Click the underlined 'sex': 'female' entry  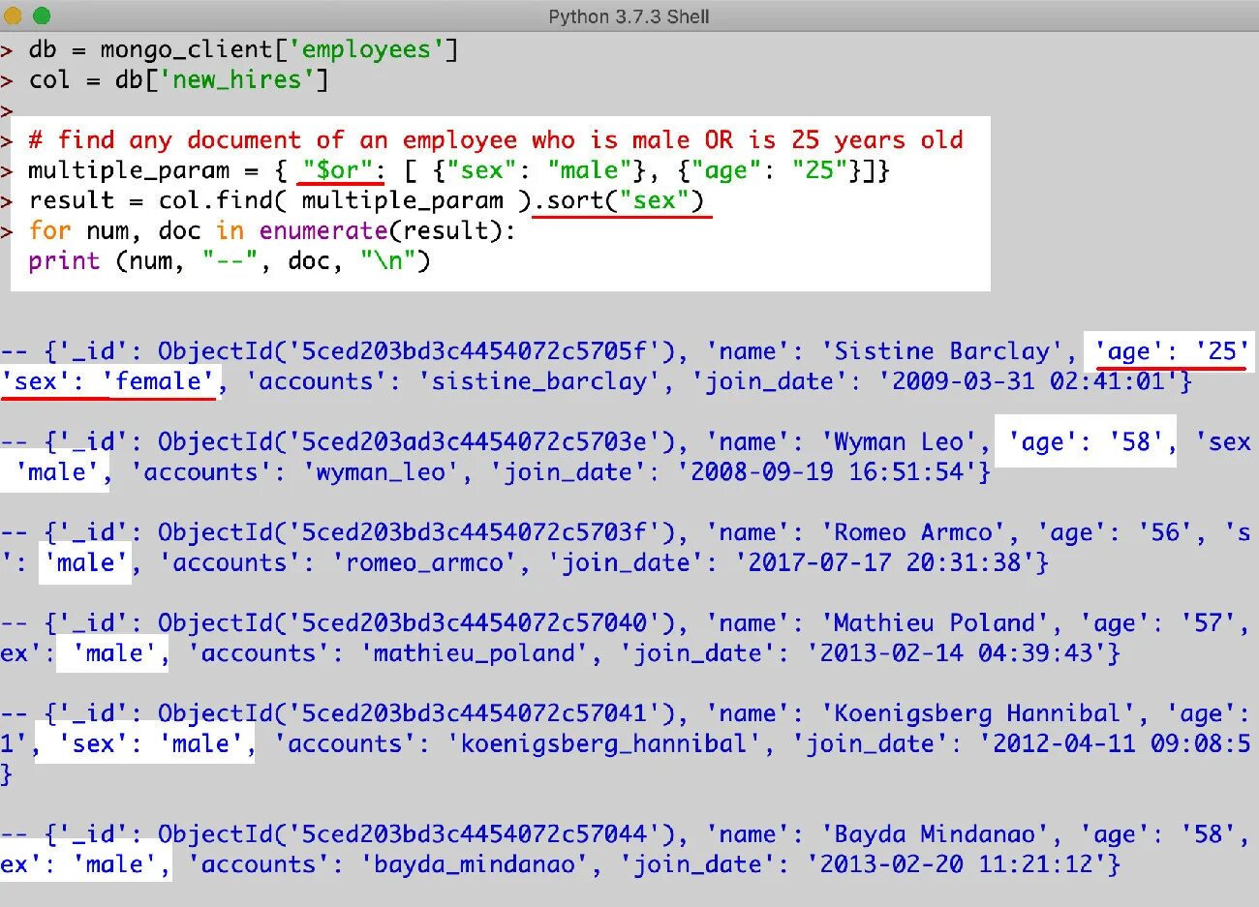pos(108,381)
